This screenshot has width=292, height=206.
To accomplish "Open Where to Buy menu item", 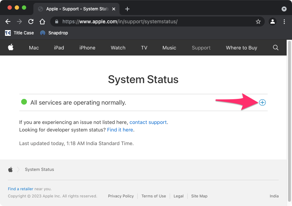I will (x=241, y=48).
